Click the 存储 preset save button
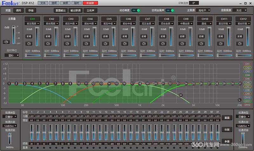Viewport: 254px width, 151px height. tap(31, 10)
